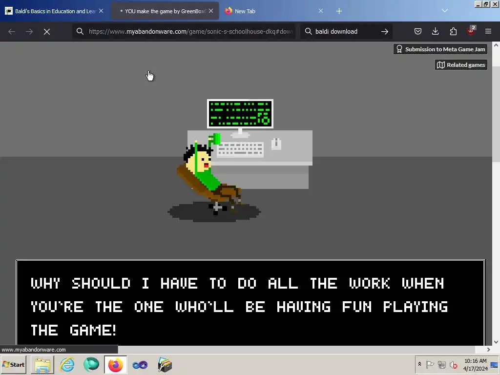500x375 pixels.
Task: Submit the baldi download search arrow
Action: (x=385, y=31)
